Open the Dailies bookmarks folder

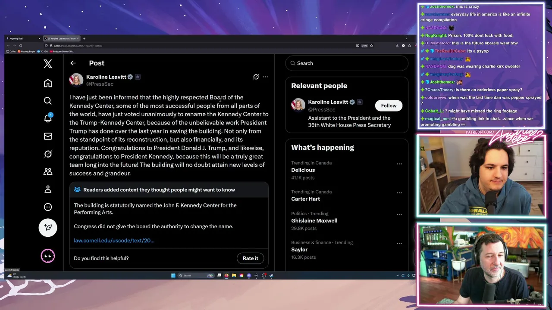11,51
